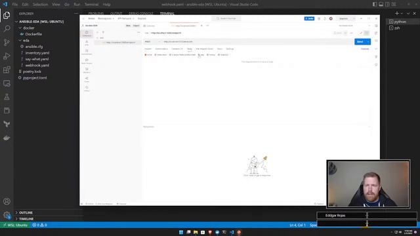
Task: Open File Explorer from the Windows taskbar
Action: [x=196, y=232]
